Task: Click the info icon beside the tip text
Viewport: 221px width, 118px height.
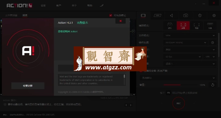Action: point(5,104)
